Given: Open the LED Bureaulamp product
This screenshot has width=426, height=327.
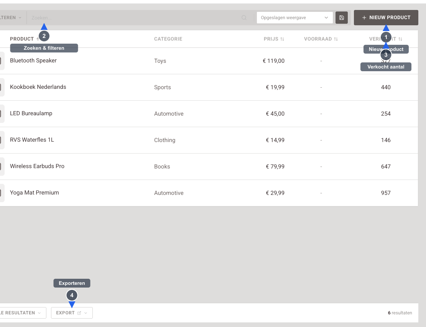Looking at the screenshot, I should click(31, 113).
